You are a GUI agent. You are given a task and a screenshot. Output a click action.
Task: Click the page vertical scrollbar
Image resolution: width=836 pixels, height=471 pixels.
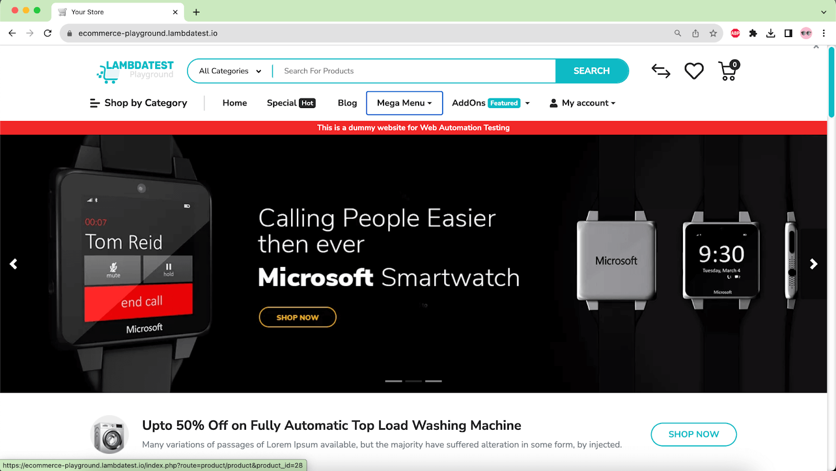click(x=831, y=82)
